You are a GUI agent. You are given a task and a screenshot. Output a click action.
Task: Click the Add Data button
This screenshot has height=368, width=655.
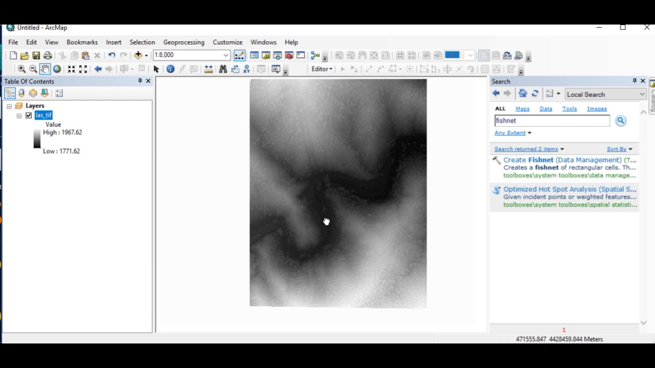click(x=138, y=55)
